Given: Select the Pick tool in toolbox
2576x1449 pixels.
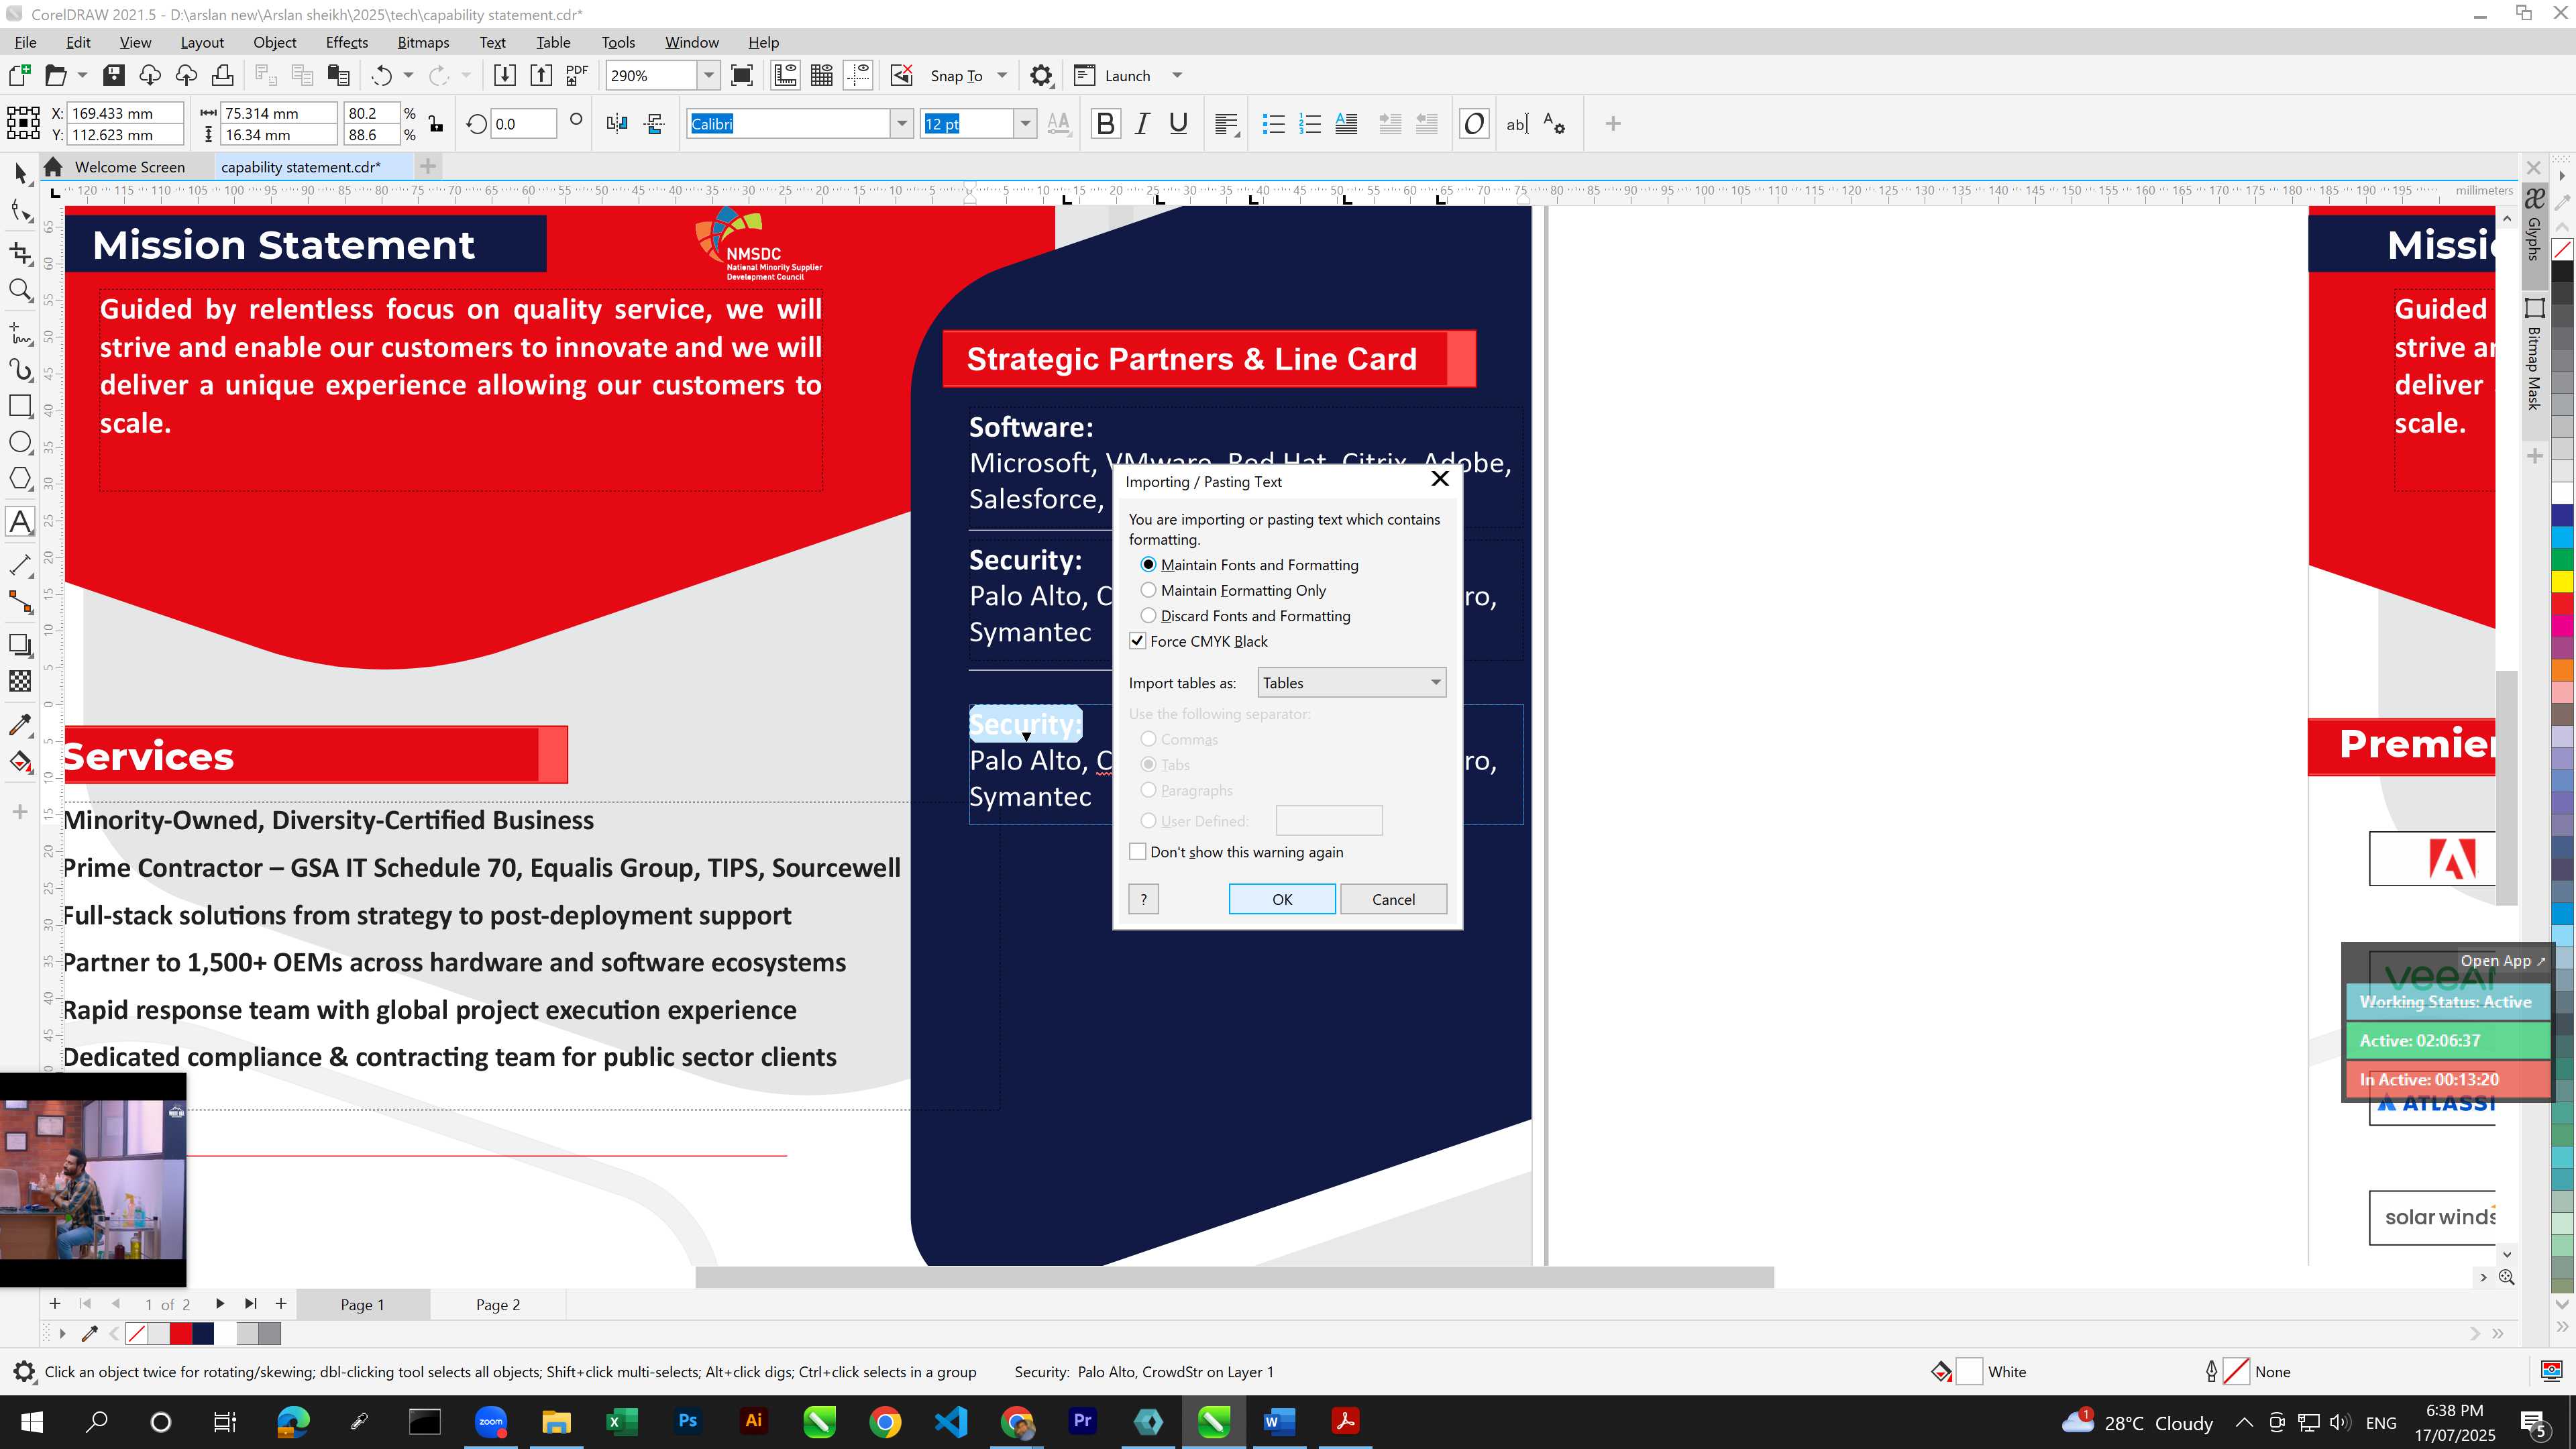Looking at the screenshot, I should click(21, 173).
